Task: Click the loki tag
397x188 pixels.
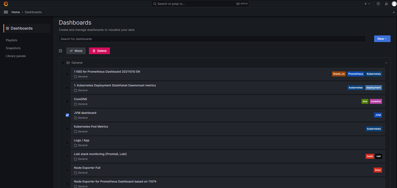Action: pyautogui.click(x=379, y=156)
